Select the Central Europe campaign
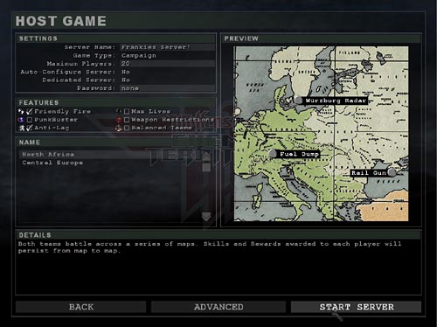This screenshot has width=437, height=327. (x=52, y=163)
